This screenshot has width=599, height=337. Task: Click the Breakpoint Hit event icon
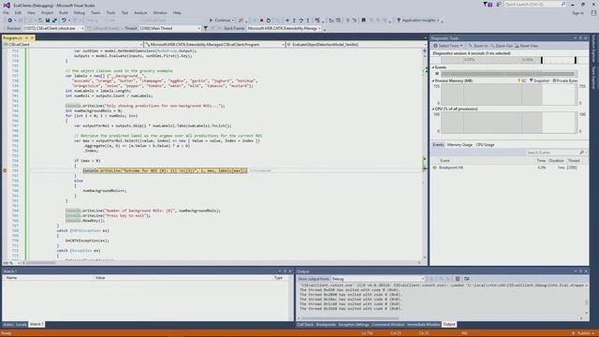(x=434, y=168)
